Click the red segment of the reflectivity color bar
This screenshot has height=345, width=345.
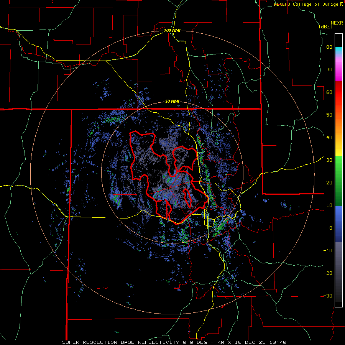click(338, 92)
